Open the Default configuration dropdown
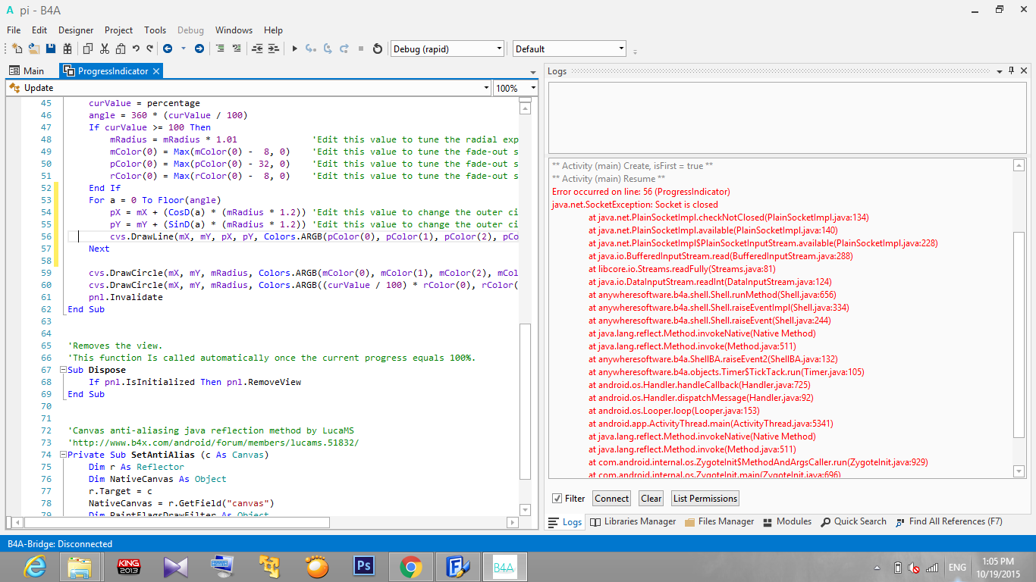The width and height of the screenshot is (1036, 582). pyautogui.click(x=621, y=48)
